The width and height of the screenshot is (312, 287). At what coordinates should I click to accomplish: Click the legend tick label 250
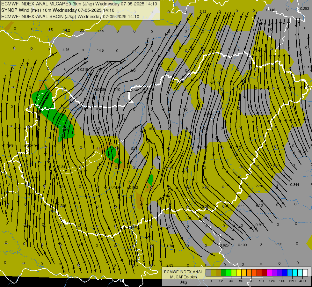click(292, 281)
